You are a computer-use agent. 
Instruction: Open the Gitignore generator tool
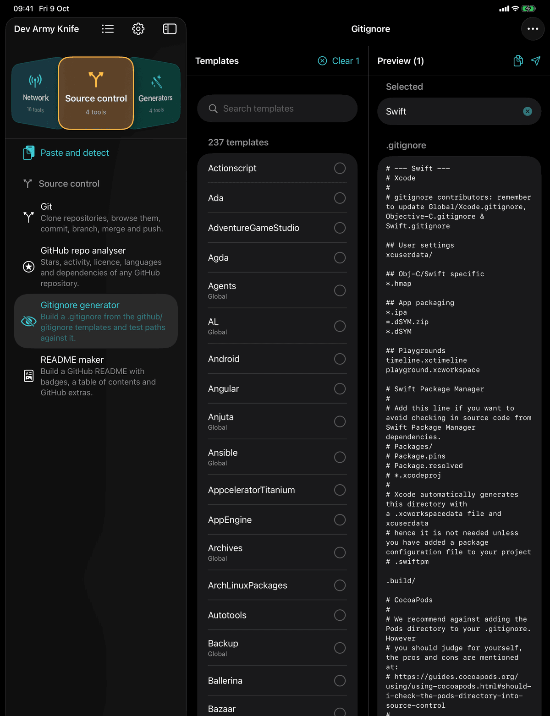pos(96,321)
